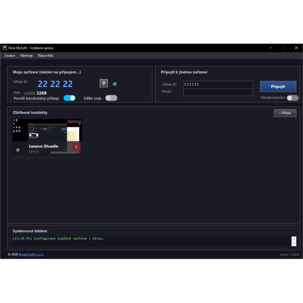The height and width of the screenshot is (303, 303).
Task: Click the Heslo password field
Action: coord(218,92)
